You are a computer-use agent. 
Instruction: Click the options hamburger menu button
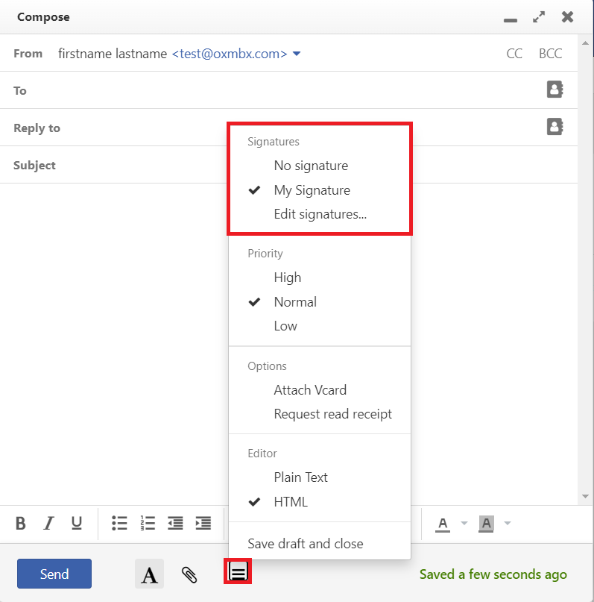pyautogui.click(x=238, y=573)
